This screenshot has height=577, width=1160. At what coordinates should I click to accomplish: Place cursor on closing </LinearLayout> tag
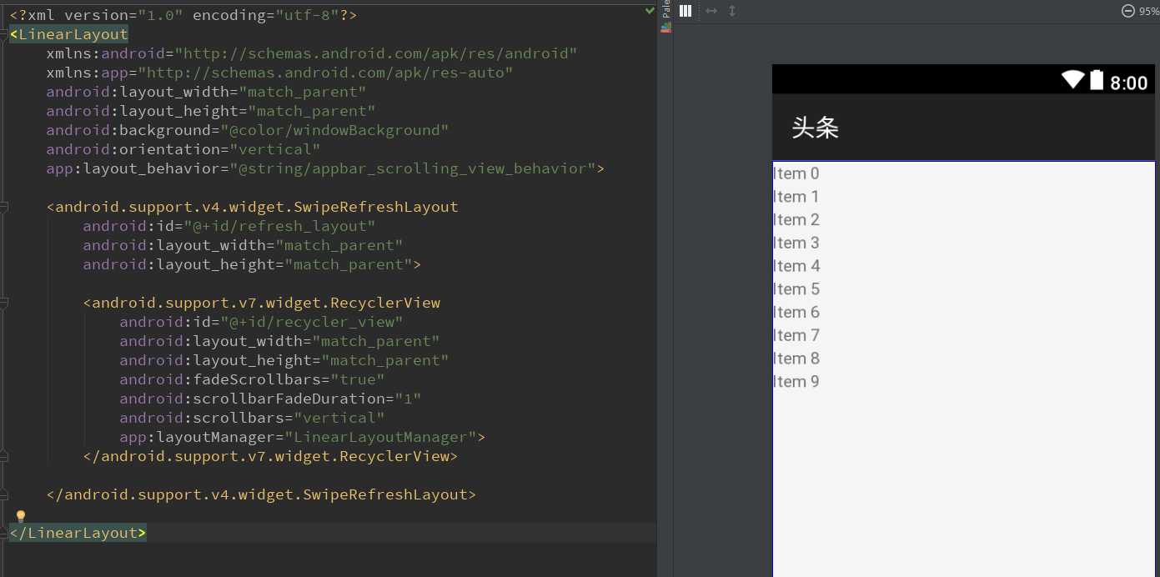tap(78, 533)
